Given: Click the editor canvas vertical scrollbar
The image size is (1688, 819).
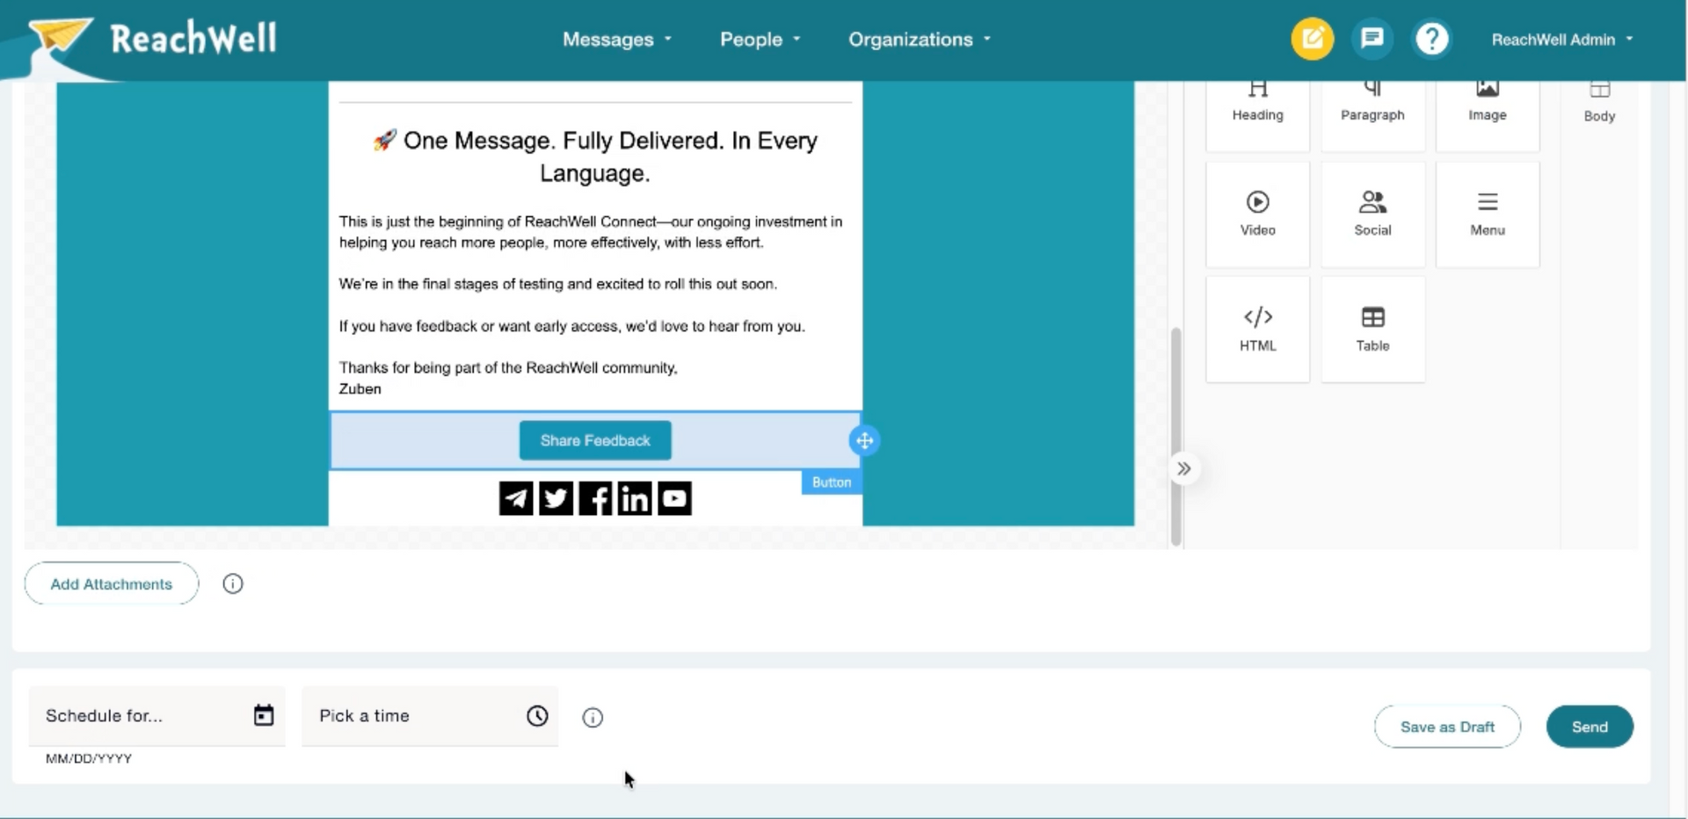Looking at the screenshot, I should coord(1176,437).
